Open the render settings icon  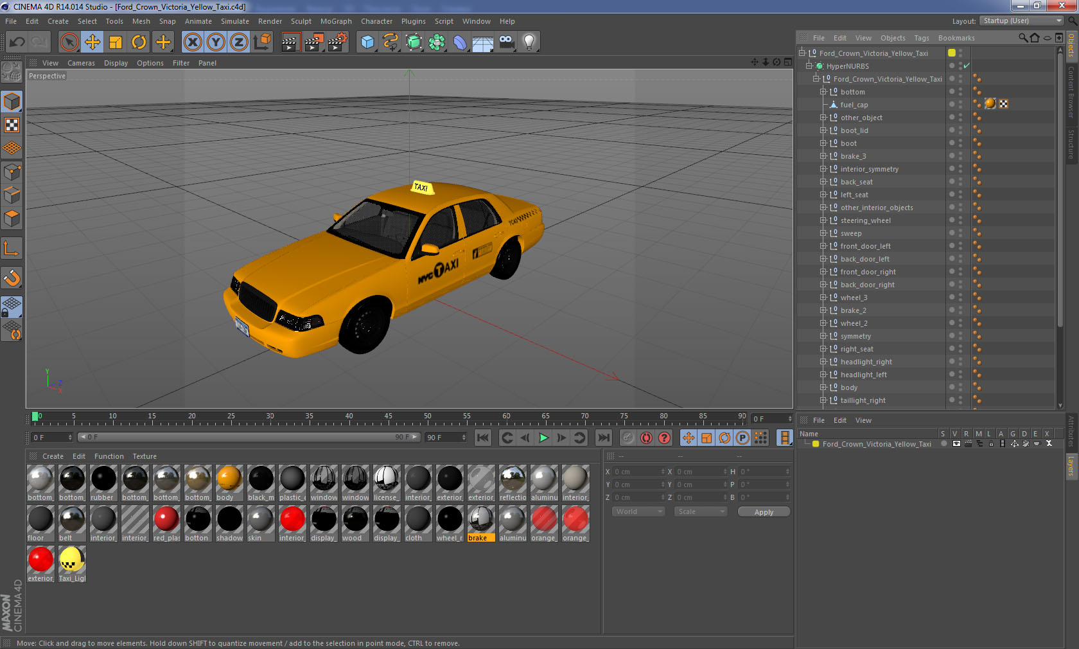pos(337,42)
